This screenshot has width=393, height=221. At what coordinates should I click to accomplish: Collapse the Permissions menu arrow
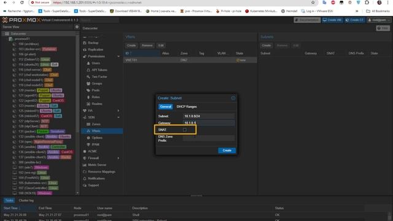[119, 56]
